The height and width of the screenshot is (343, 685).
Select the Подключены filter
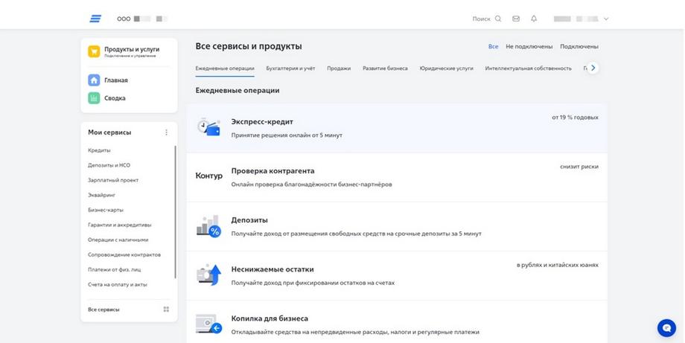point(579,46)
